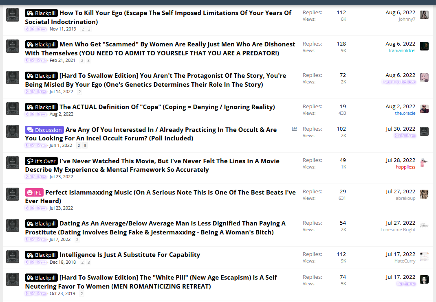The width and height of the screenshot is (436, 302).
Task: Open the HateCurry user profile link
Action: [x=405, y=261]
